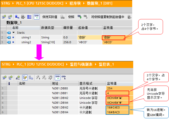Screen dimensions: 169x119
Task: Click start value '你好' of string1
Action: pyautogui.click(x=90, y=37)
